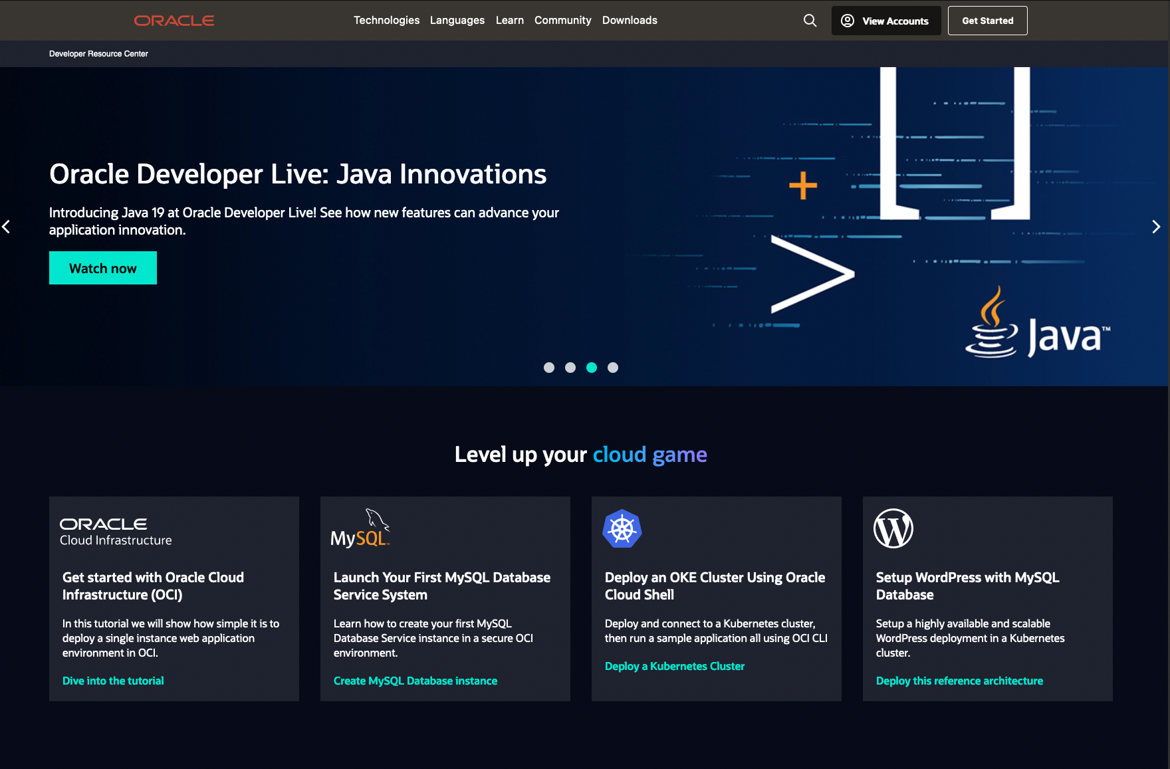Open the Technologies menu
This screenshot has width=1170, height=769.
tap(387, 21)
